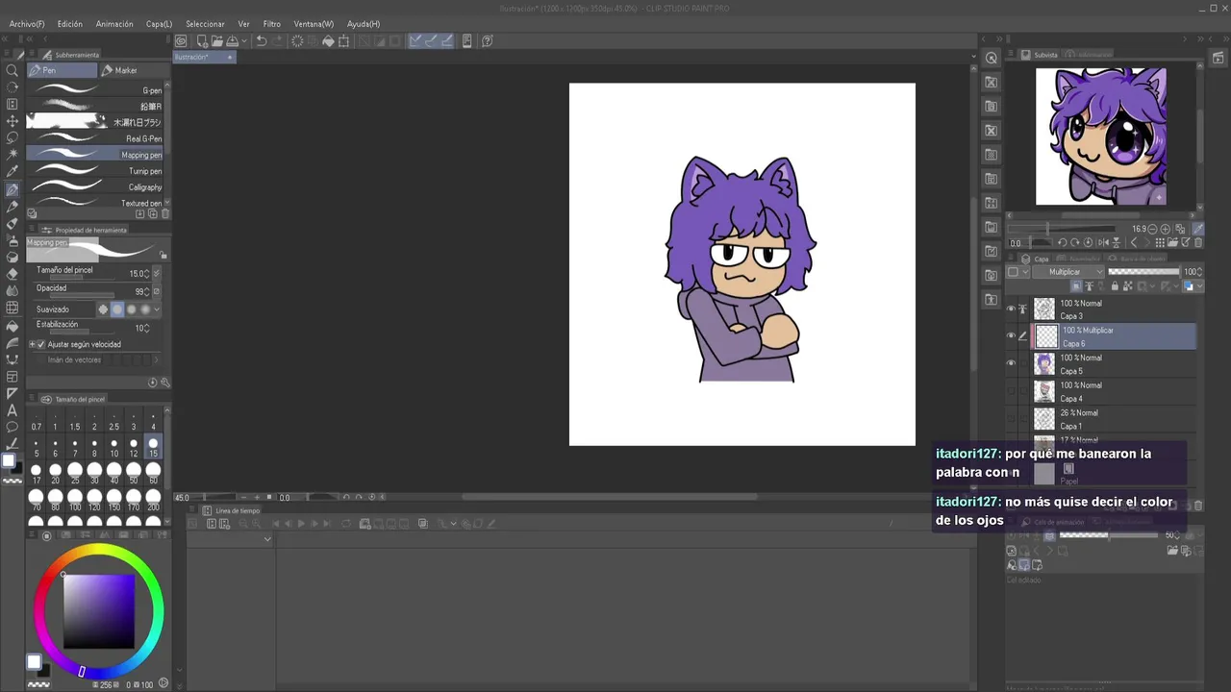Adjust the Opacidad slider

[81, 296]
